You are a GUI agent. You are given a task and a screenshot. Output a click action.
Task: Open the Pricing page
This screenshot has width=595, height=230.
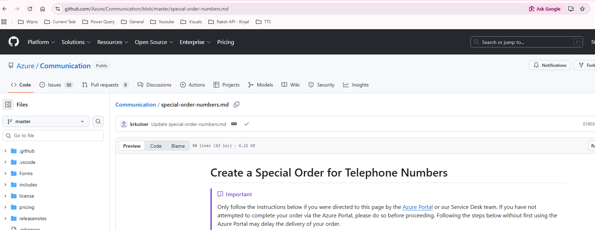(226, 42)
